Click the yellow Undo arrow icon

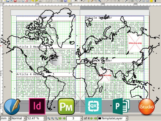33,1
